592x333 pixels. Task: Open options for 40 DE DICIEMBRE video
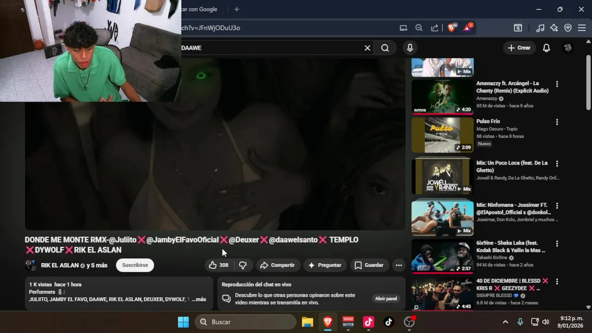pos(557,281)
